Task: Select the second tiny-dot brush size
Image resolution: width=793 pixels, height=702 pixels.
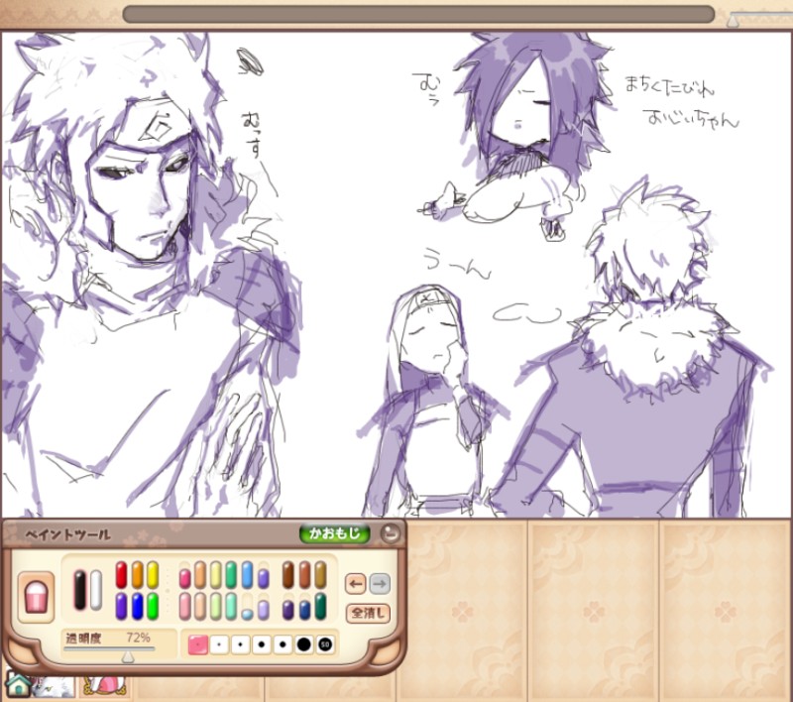Action: click(x=219, y=644)
